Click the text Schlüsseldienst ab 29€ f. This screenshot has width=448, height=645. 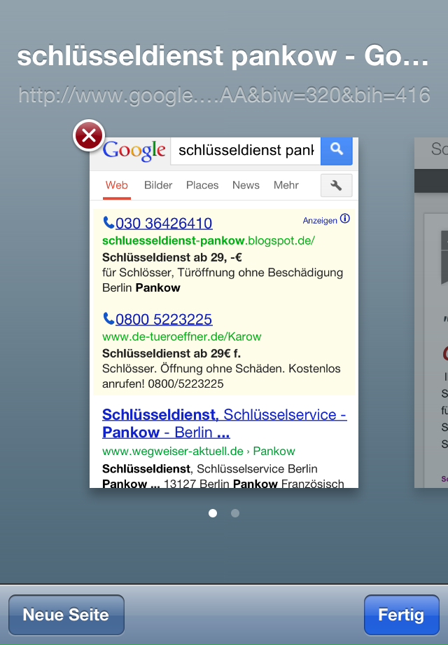coord(171,353)
